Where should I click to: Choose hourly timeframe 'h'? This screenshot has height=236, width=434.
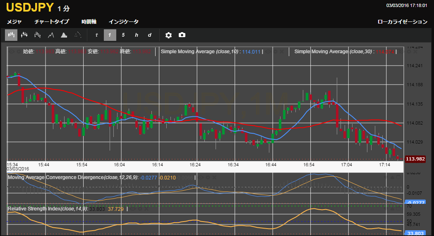pyautogui.click(x=137, y=35)
